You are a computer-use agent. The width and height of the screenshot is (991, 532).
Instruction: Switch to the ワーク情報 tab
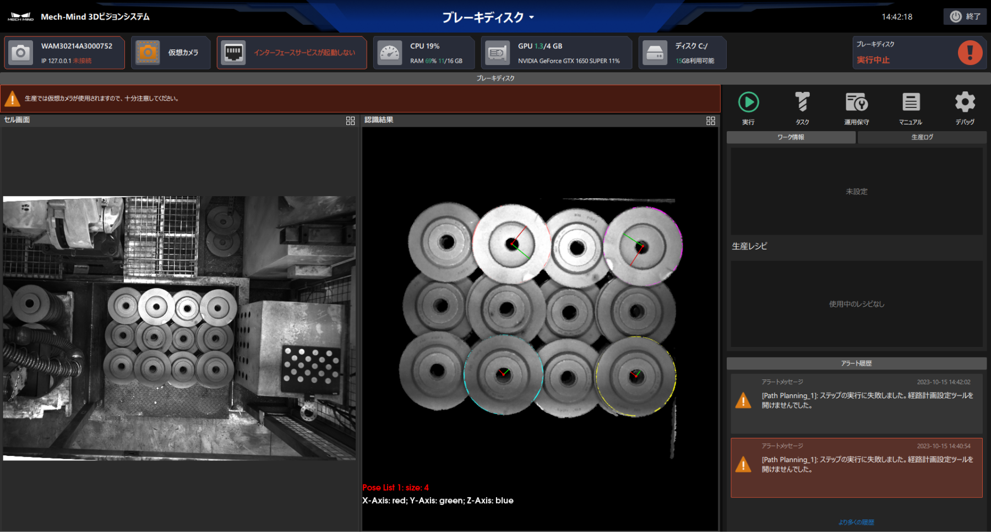coord(791,137)
